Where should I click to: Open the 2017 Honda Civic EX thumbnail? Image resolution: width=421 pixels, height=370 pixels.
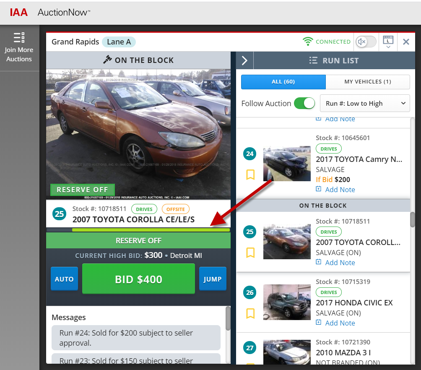coord(287,302)
